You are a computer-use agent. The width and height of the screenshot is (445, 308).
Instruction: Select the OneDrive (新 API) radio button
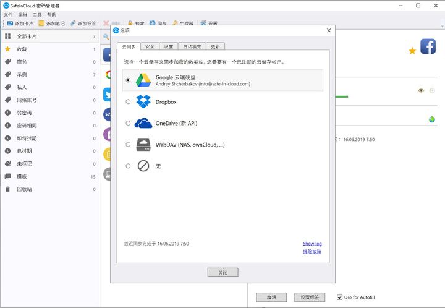[x=129, y=123]
